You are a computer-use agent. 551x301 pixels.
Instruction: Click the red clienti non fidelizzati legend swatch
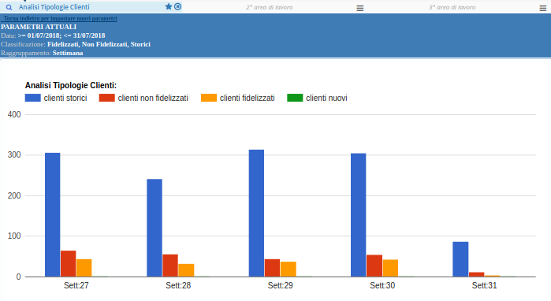(x=107, y=98)
